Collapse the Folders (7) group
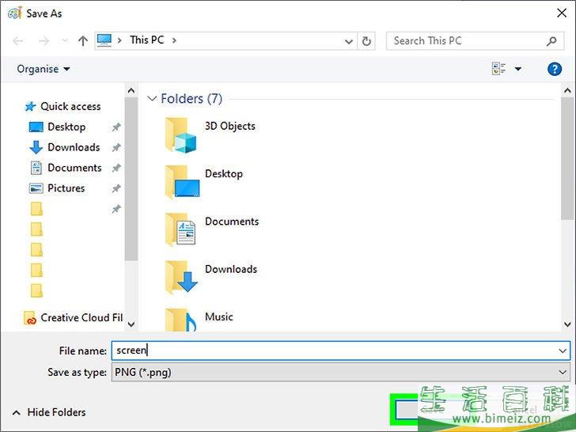The width and height of the screenshot is (576, 432). coord(152,99)
